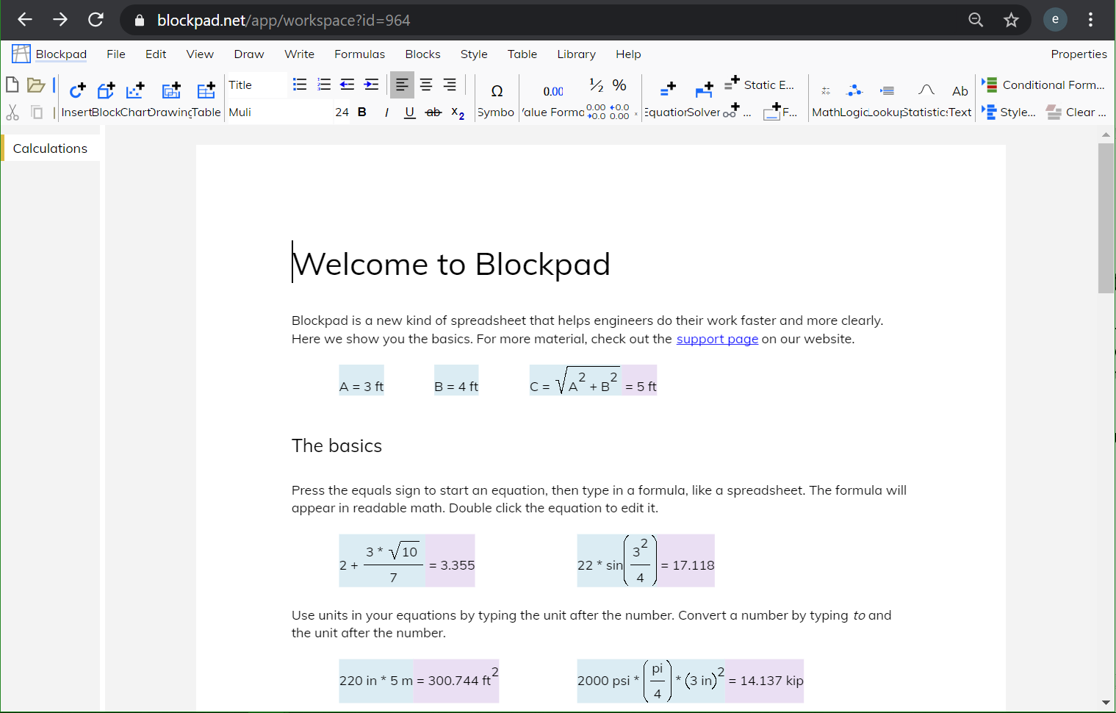Open the Statistics functions
The height and width of the screenshot is (713, 1116).
click(926, 90)
